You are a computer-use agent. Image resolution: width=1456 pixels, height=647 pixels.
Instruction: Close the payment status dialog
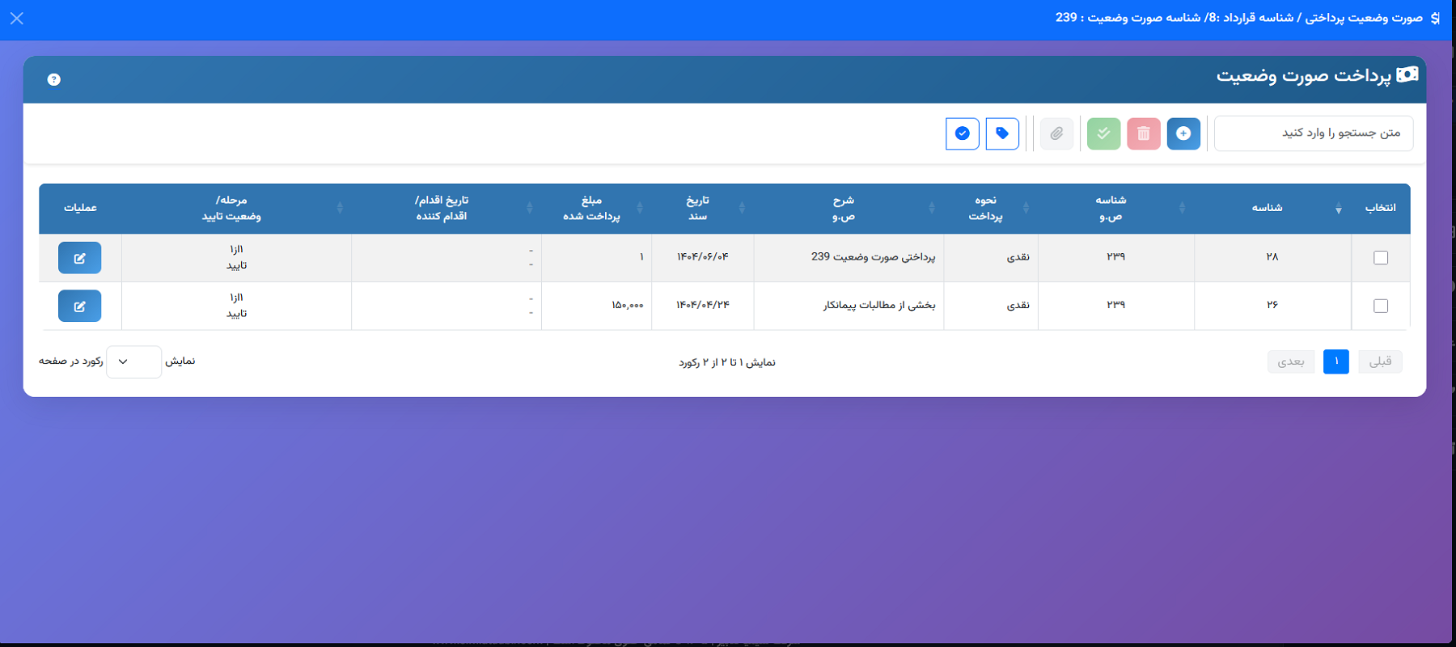pyautogui.click(x=17, y=18)
